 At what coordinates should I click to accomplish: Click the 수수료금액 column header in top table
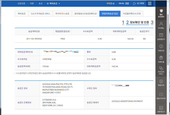88,31
